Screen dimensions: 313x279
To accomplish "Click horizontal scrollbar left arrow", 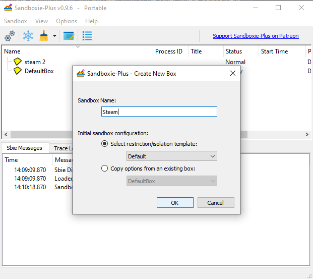I will pos(6,134).
